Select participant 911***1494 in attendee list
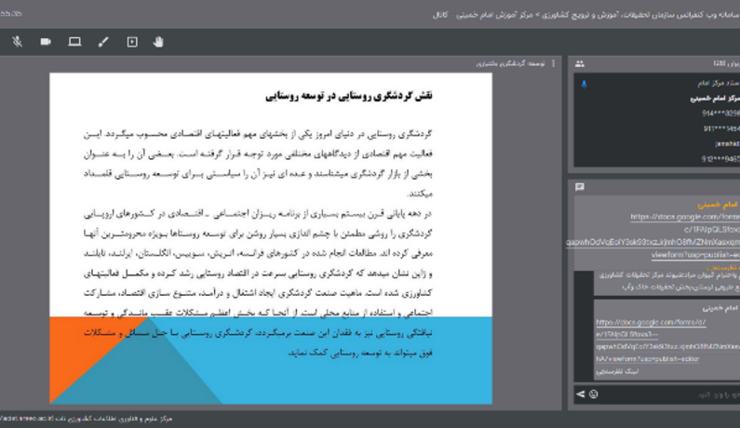The width and height of the screenshot is (740, 428). (720, 128)
